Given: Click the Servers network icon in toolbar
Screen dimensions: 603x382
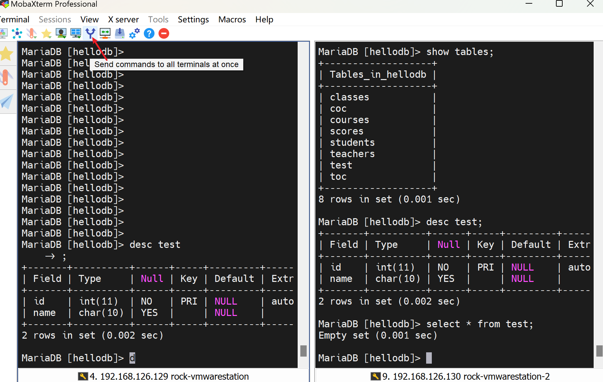Looking at the screenshot, I should [x=17, y=33].
